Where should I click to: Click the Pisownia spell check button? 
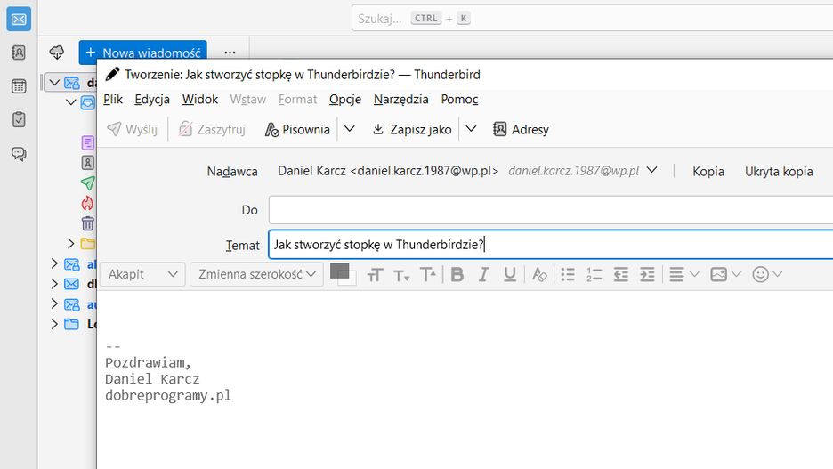coord(297,130)
